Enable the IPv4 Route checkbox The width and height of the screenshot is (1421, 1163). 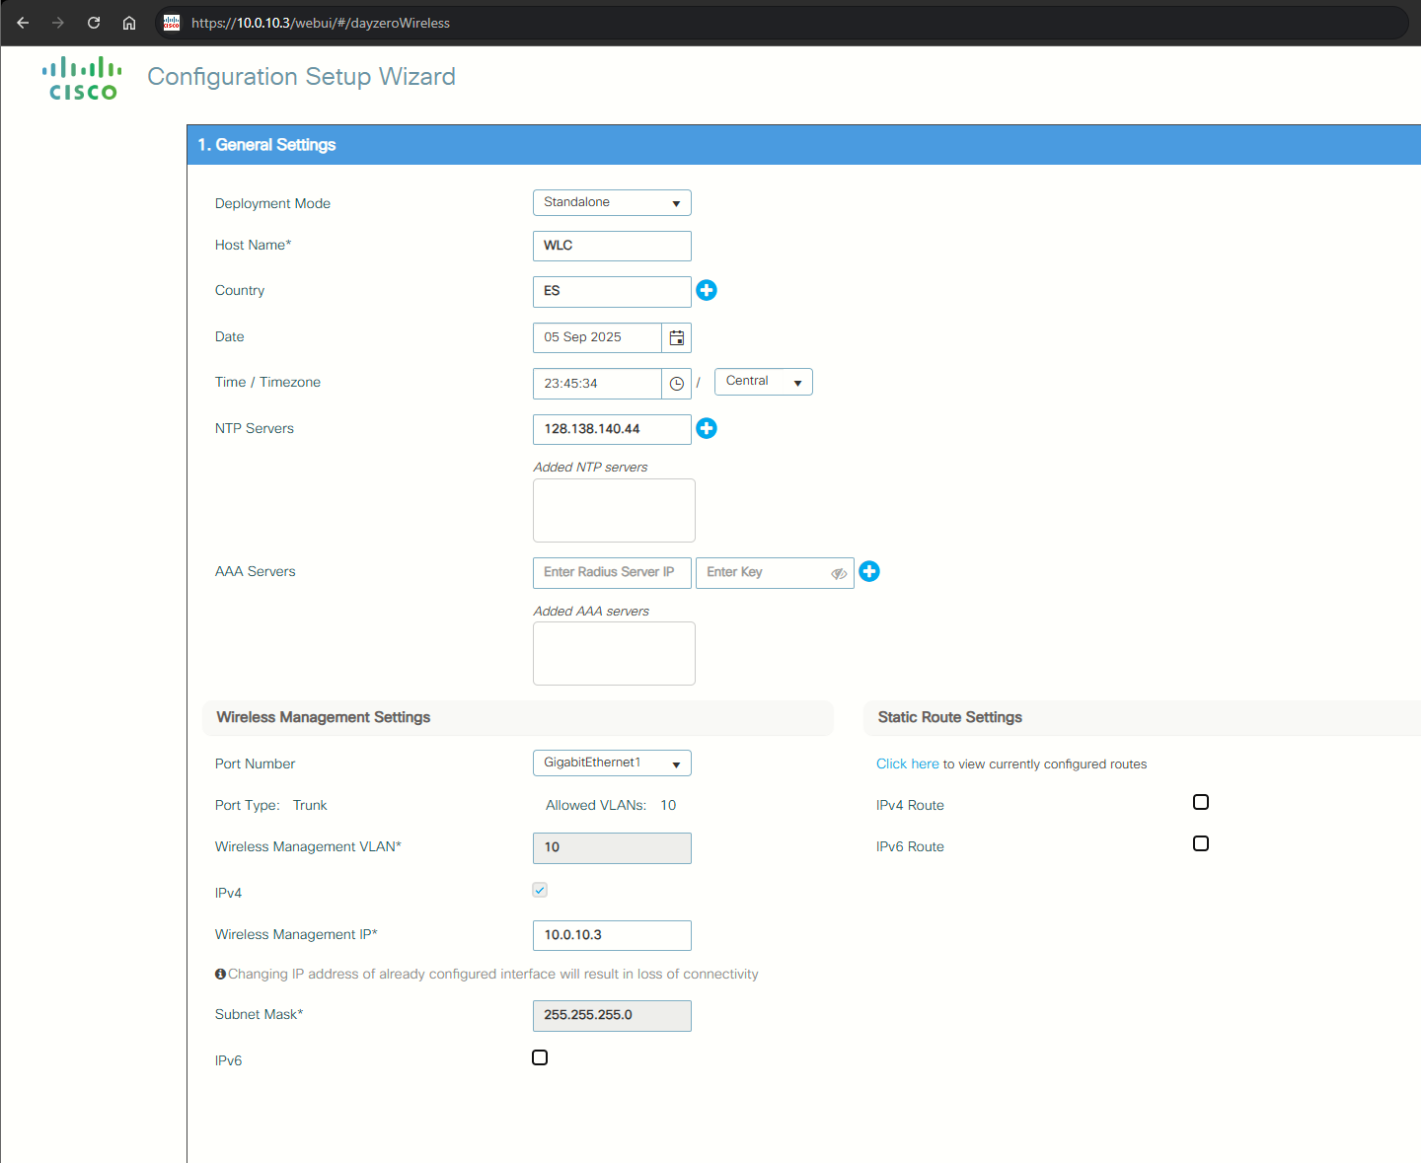coord(1201,802)
